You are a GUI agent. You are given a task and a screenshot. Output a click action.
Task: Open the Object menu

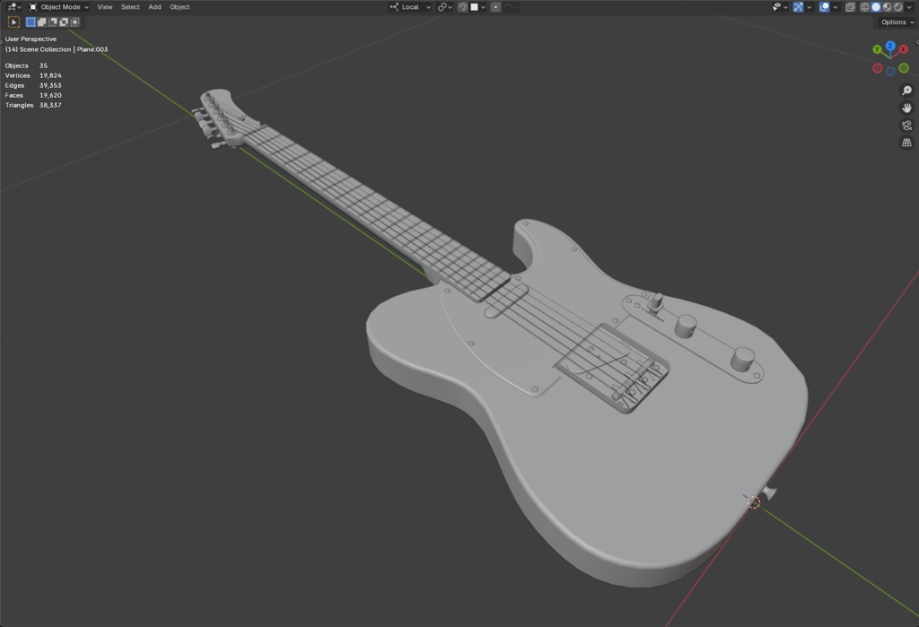coord(179,7)
